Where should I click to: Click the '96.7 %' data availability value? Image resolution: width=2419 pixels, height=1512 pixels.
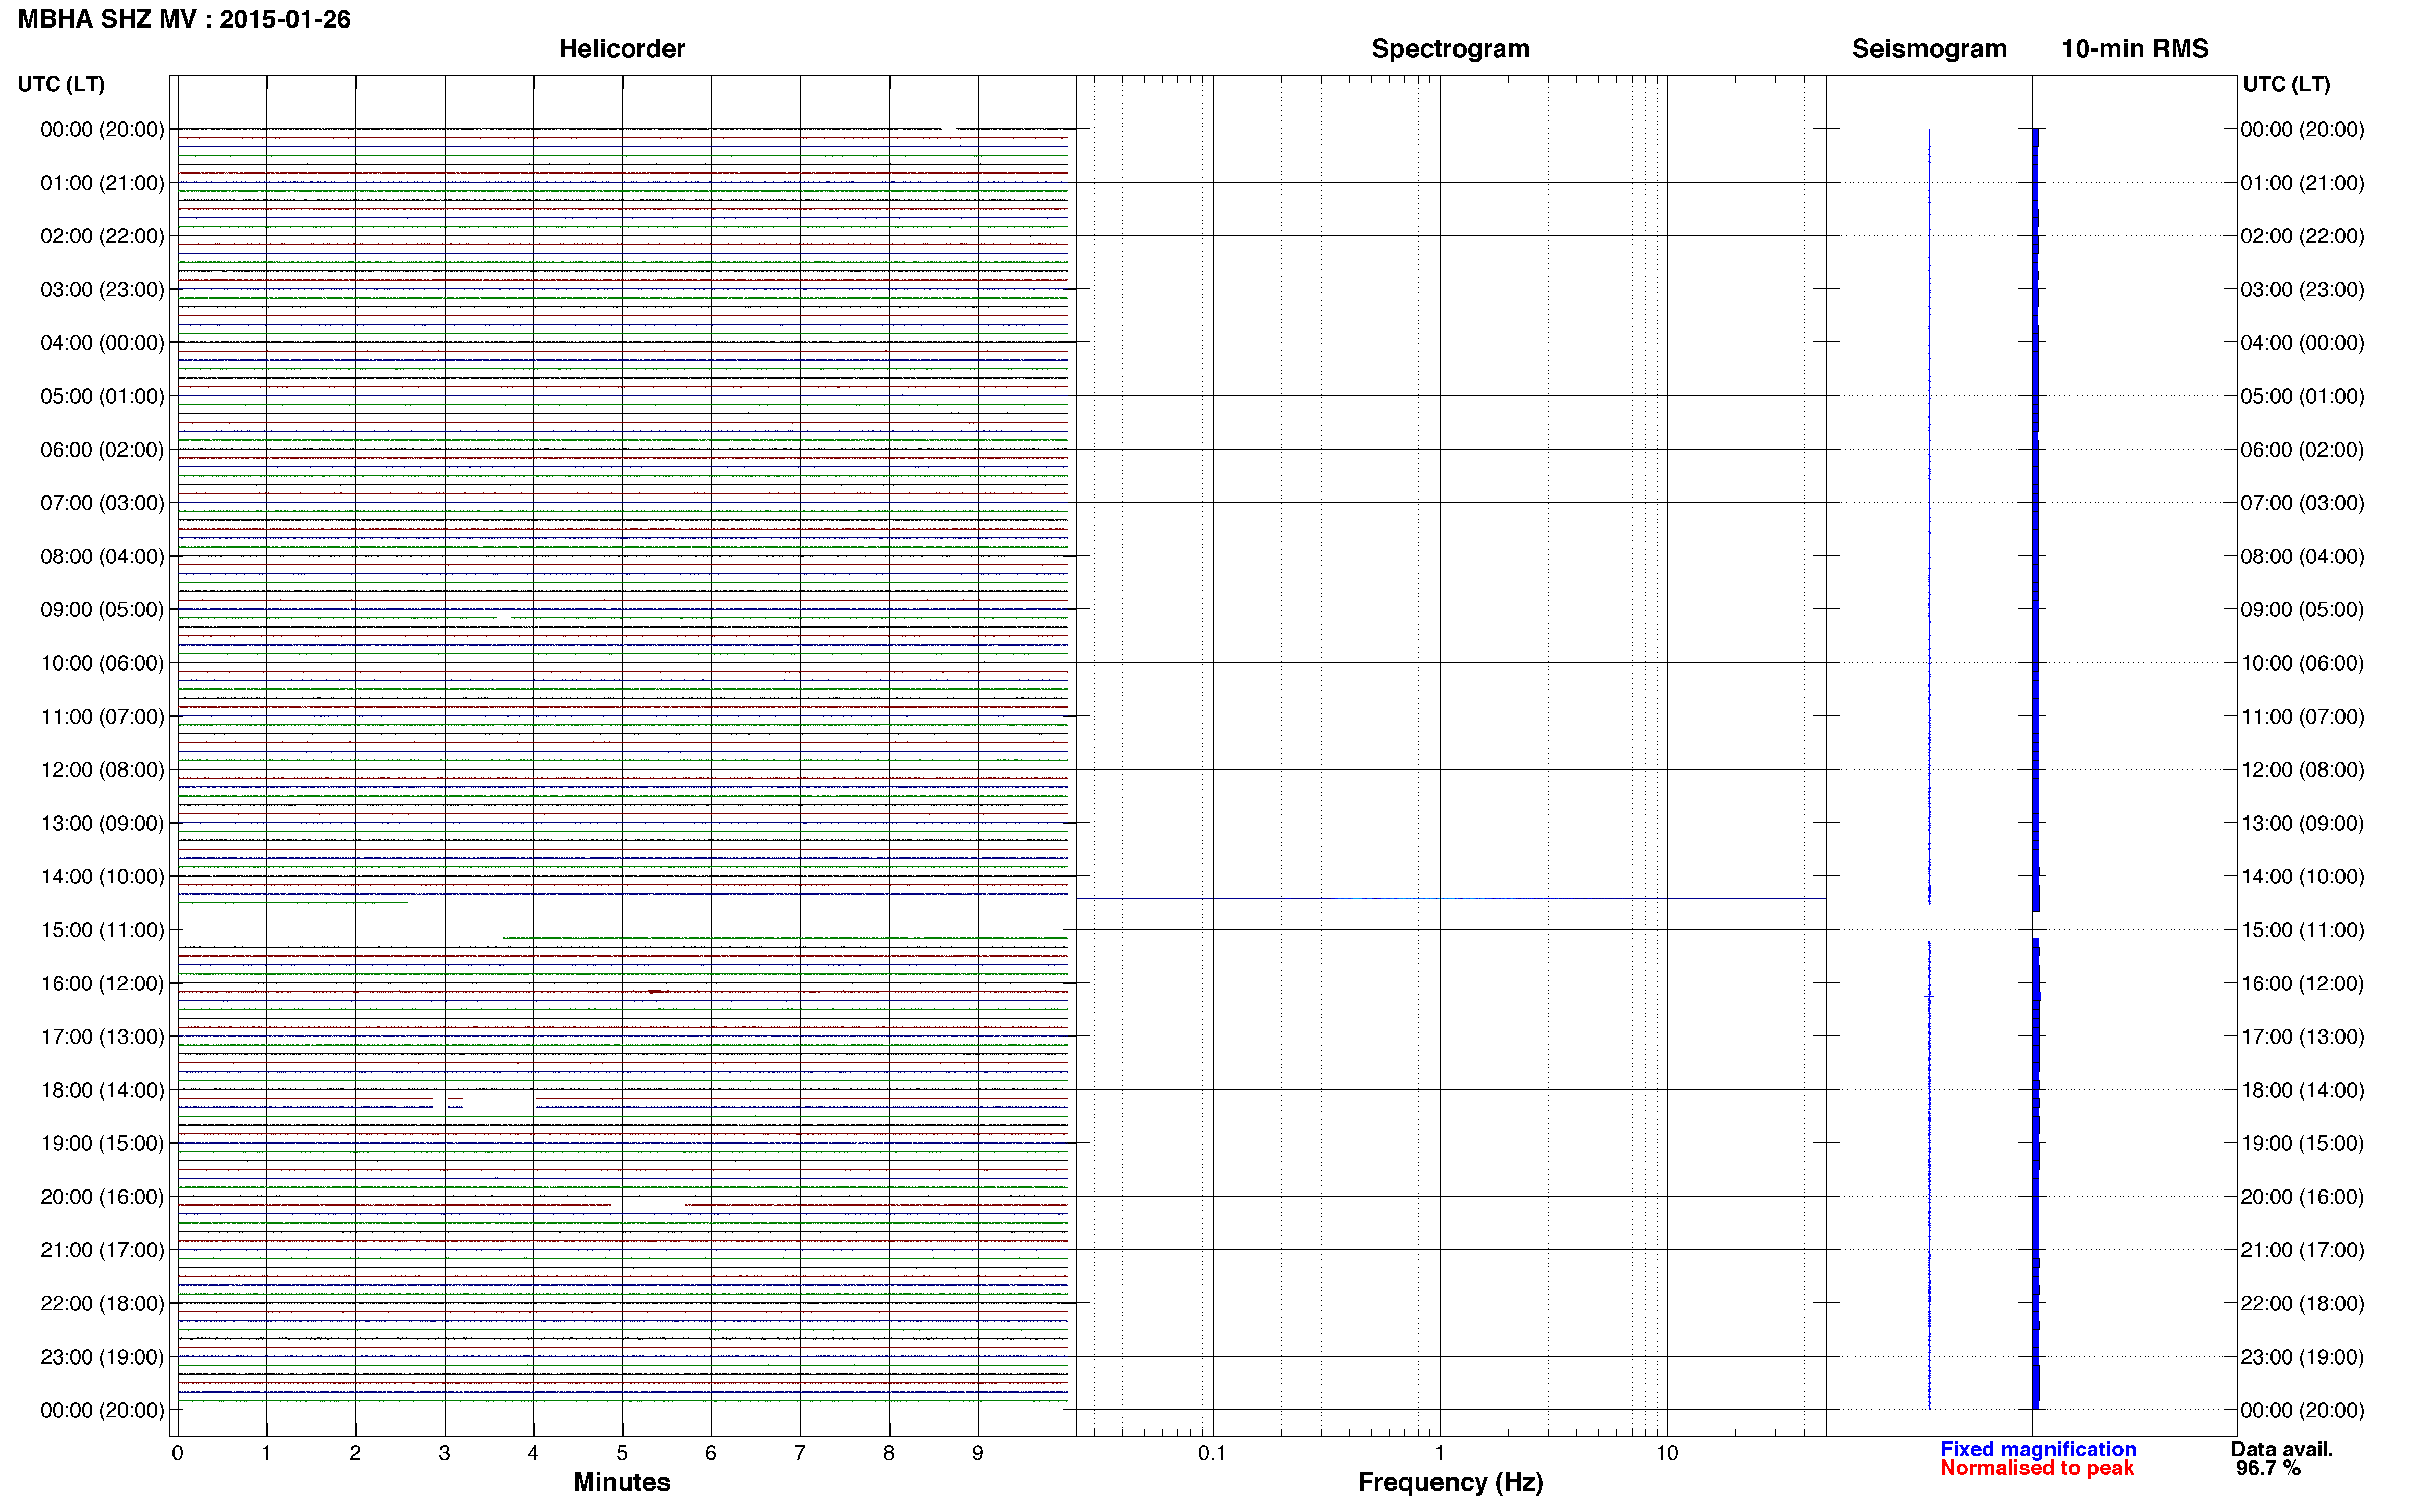pos(2269,1468)
